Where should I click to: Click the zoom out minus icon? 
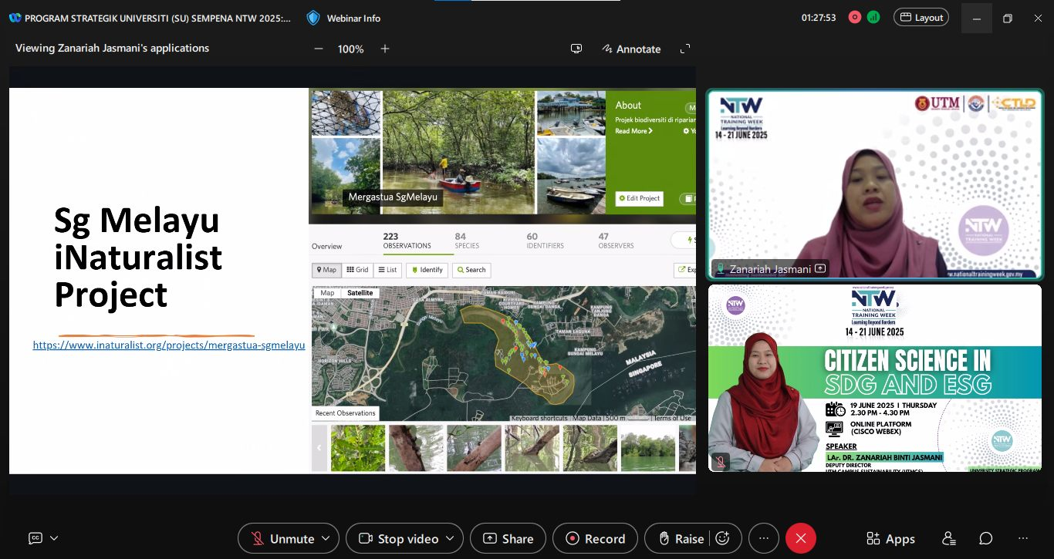pyautogui.click(x=319, y=49)
